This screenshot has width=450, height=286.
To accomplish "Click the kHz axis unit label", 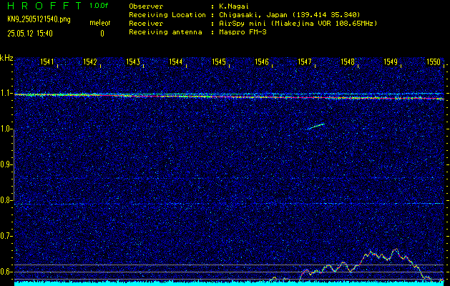I will (x=6, y=58).
